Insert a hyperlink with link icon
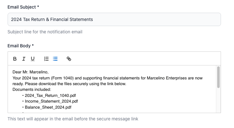The height and width of the screenshot is (128, 234). 69,59
